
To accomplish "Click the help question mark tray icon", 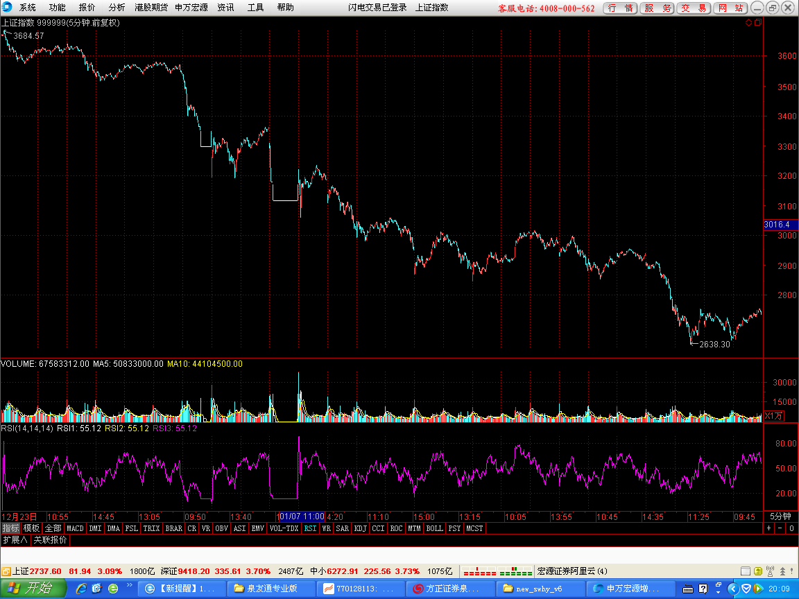I will click(703, 589).
